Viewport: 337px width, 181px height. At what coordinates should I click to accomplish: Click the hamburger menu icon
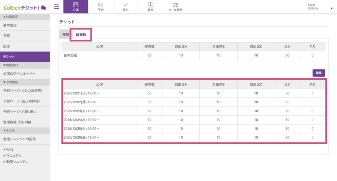pos(57,7)
